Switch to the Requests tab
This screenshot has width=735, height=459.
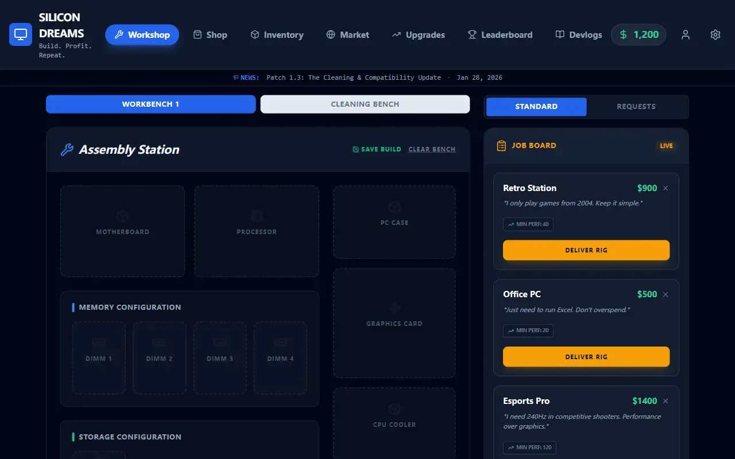[636, 107]
